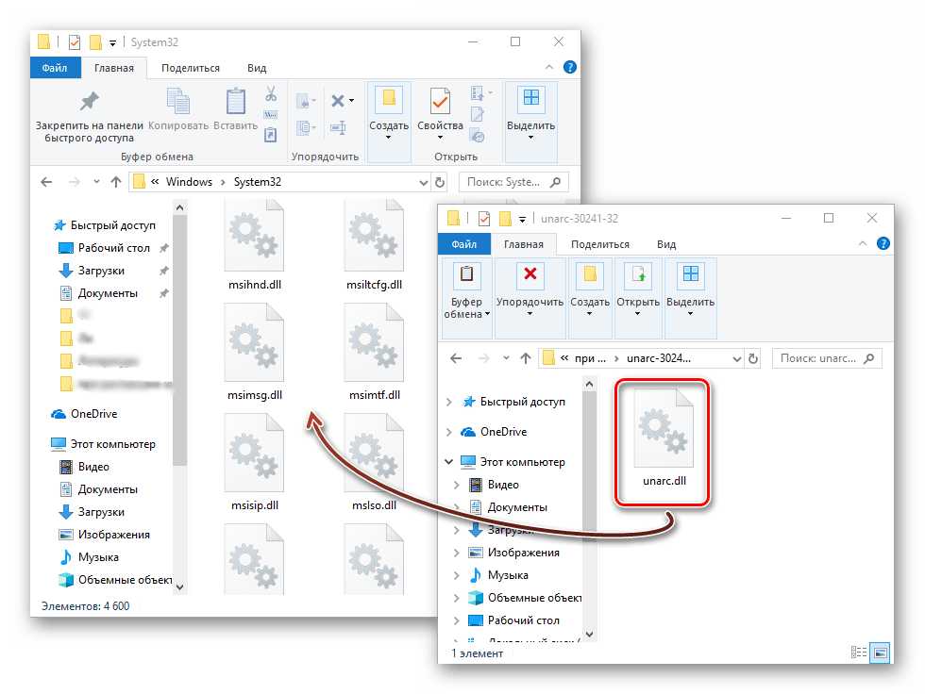Open Файл tab in System32 window

(55, 68)
